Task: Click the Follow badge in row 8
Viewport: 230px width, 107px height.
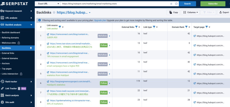Action: [x=104, y=102]
